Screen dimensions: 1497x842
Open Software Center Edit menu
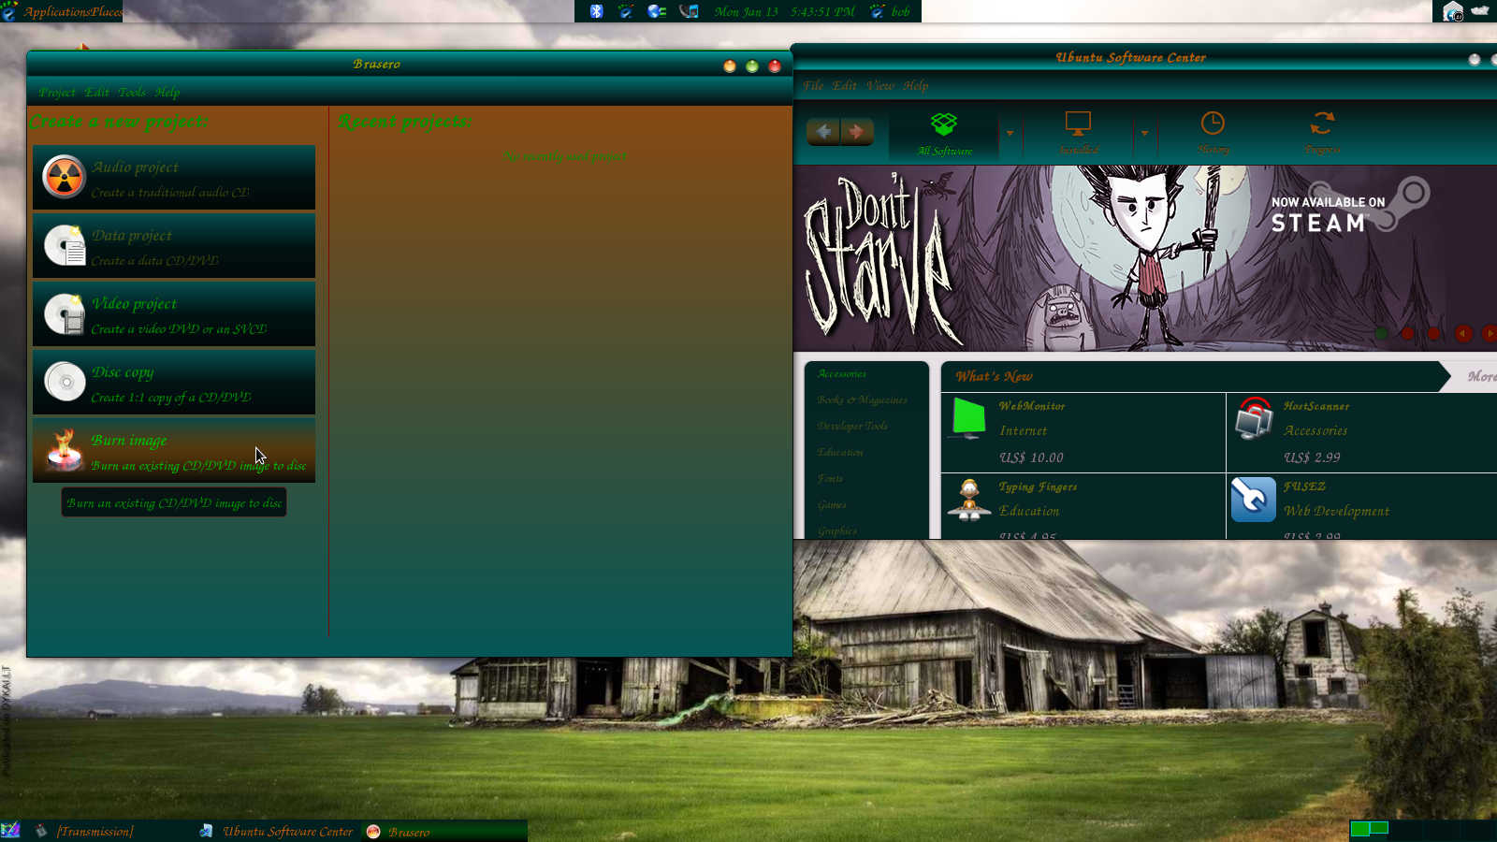[845, 85]
